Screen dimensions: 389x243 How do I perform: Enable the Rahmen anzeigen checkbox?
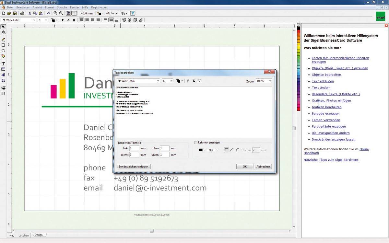coord(196,143)
